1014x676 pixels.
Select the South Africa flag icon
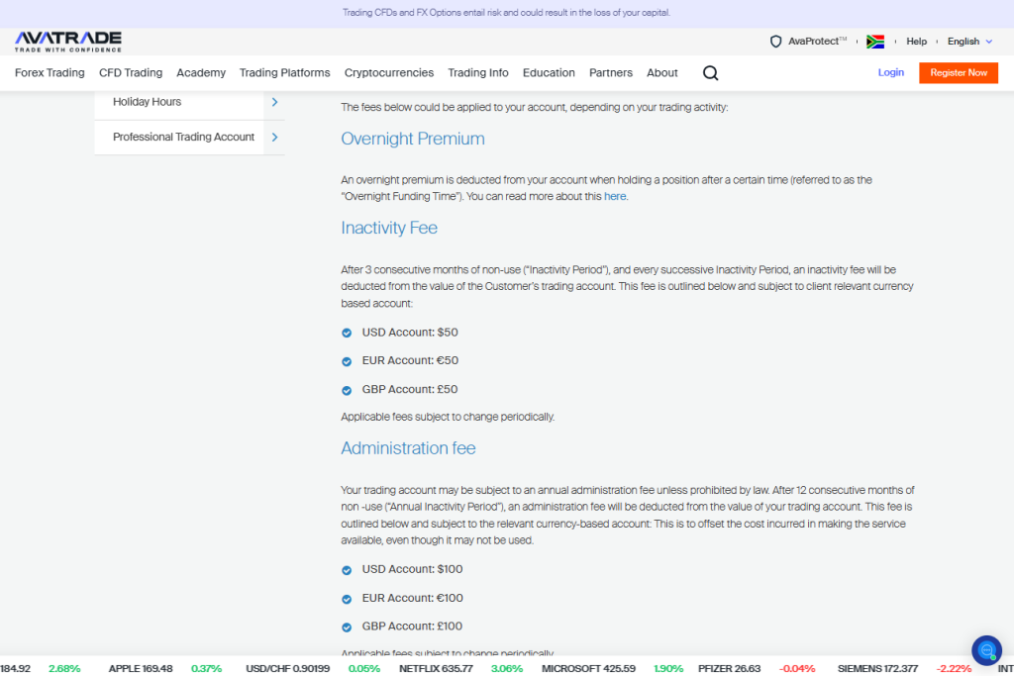875,42
